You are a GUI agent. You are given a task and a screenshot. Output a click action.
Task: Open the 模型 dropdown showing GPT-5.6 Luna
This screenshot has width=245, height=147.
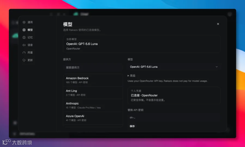tap(173, 67)
